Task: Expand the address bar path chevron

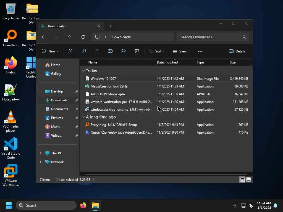Action: [x=106, y=37]
